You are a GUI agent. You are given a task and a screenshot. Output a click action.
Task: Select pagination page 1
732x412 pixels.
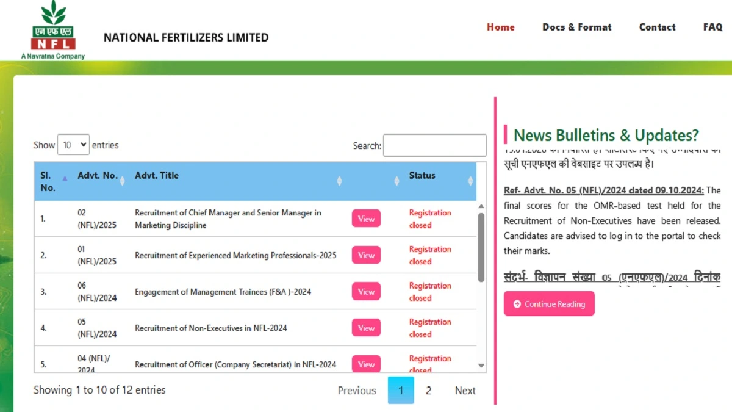click(x=401, y=391)
